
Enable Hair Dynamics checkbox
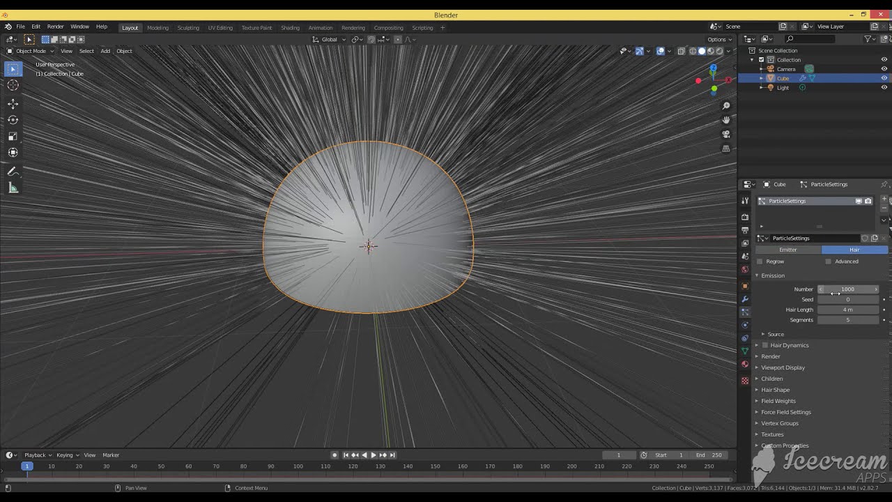(765, 345)
